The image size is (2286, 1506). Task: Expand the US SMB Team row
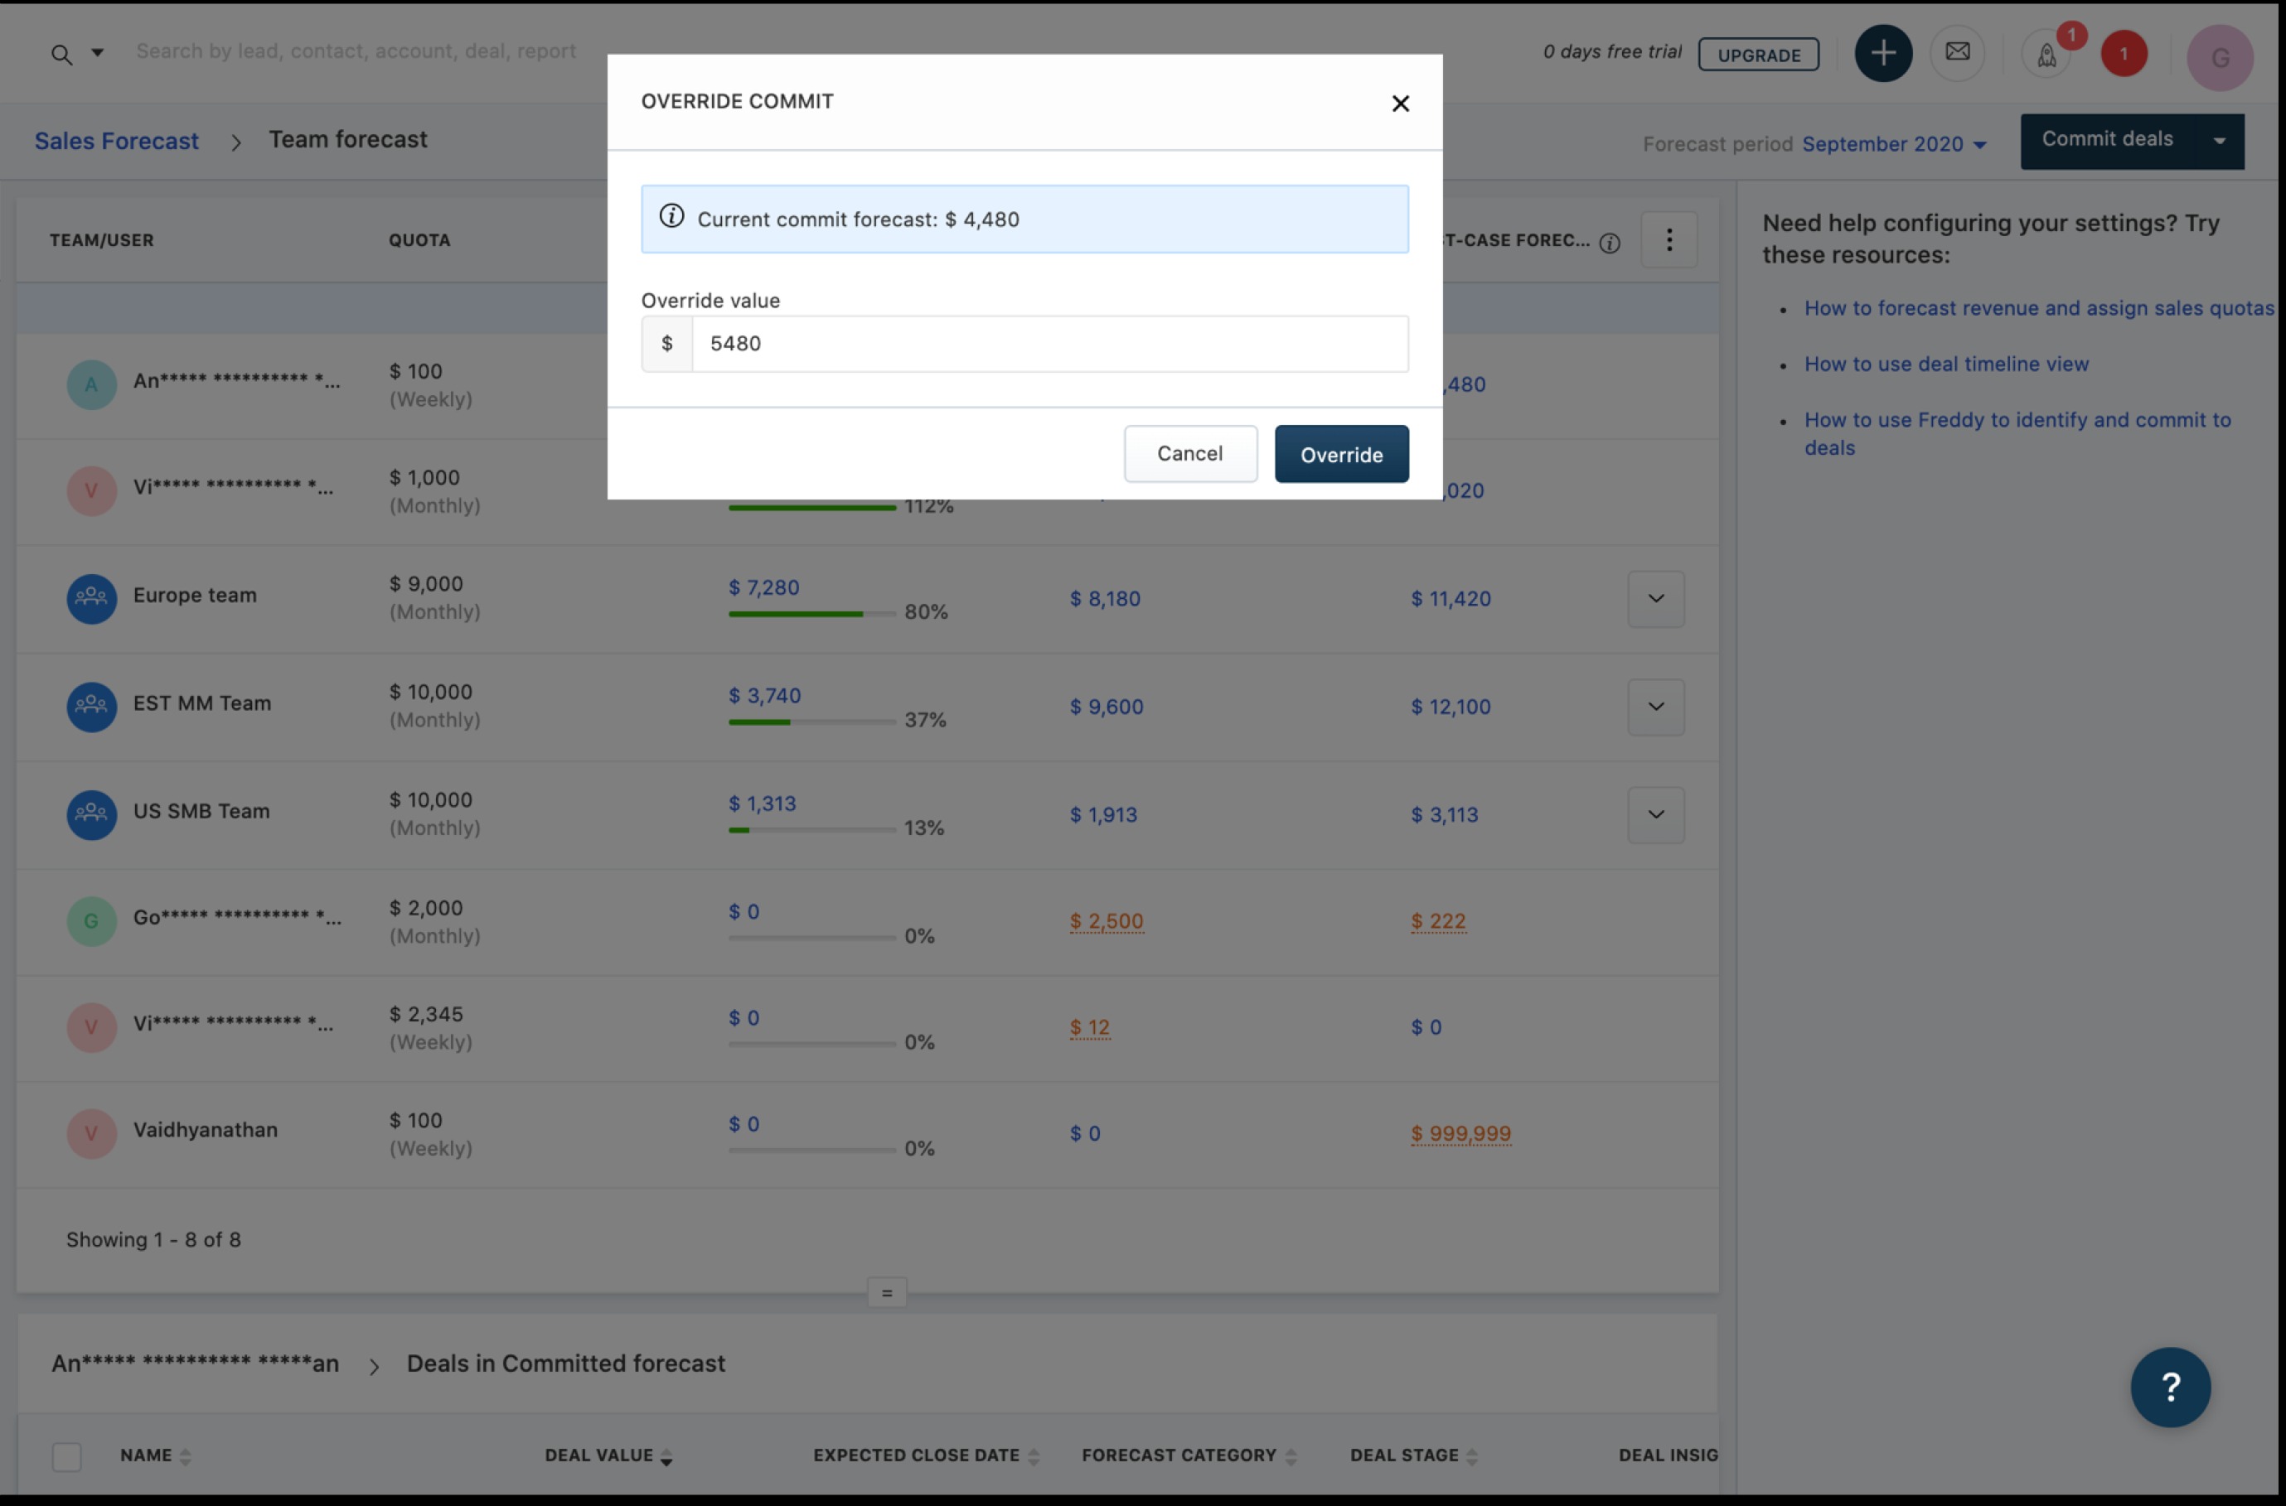coord(1655,815)
